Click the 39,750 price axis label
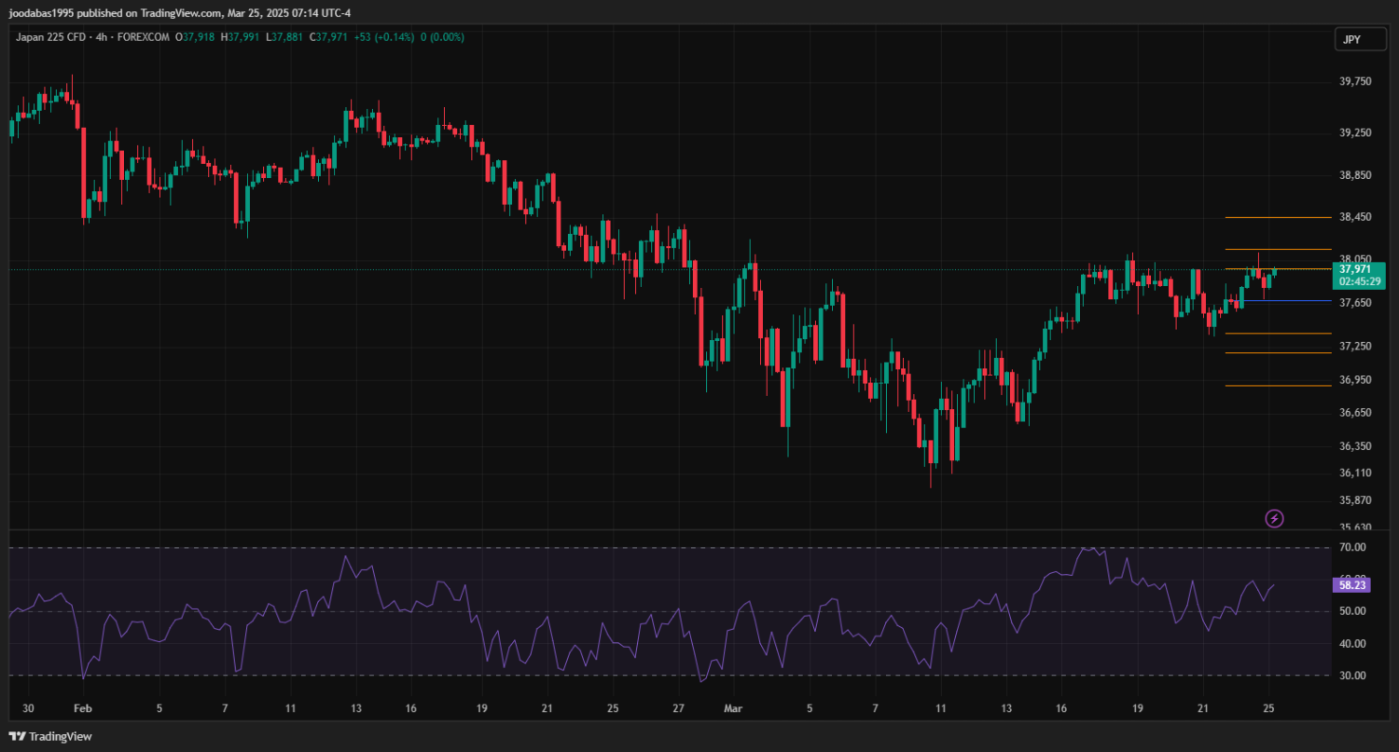Image resolution: width=1399 pixels, height=752 pixels. [x=1355, y=82]
